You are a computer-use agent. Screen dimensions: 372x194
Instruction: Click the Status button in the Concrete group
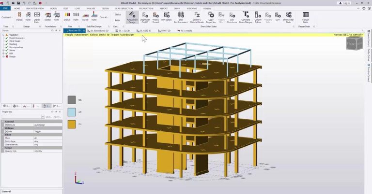tap(118, 14)
